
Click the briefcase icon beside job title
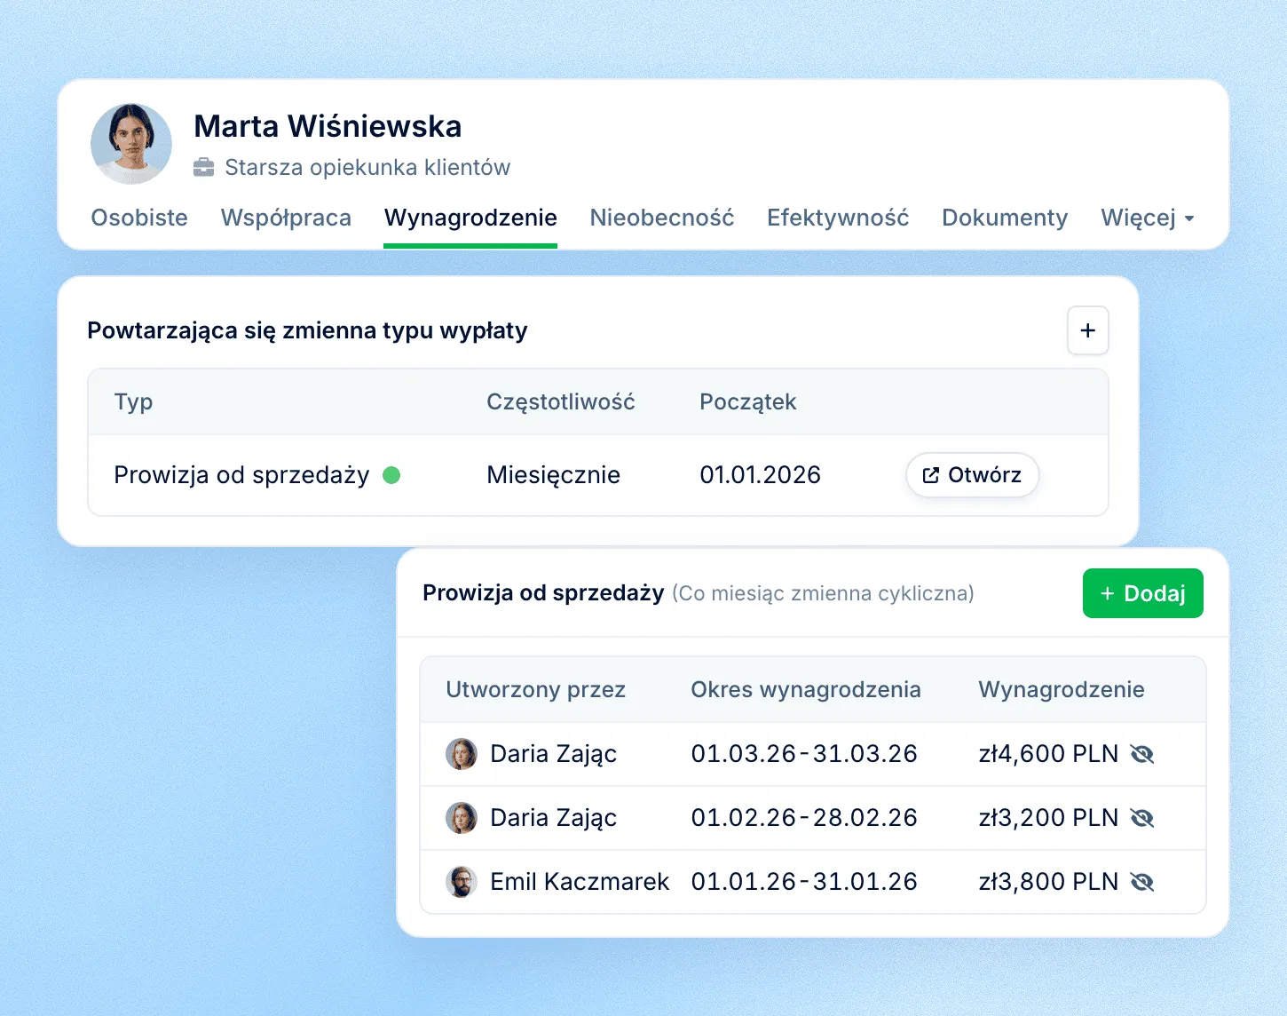pyautogui.click(x=204, y=167)
